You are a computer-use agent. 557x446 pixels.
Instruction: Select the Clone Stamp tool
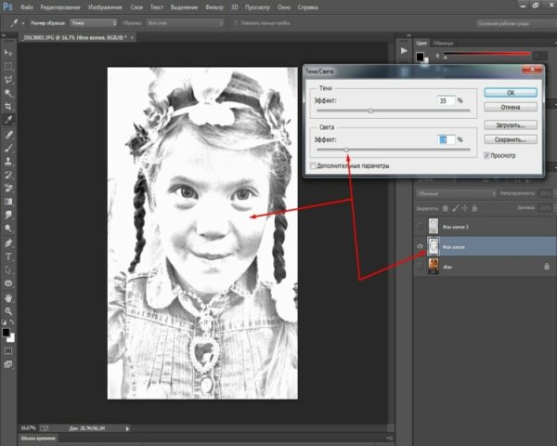click(x=8, y=162)
